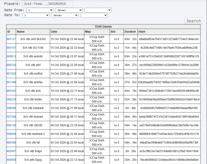Click duration '2m : 44s'
This screenshot has width=207, height=164.
pos(130,108)
